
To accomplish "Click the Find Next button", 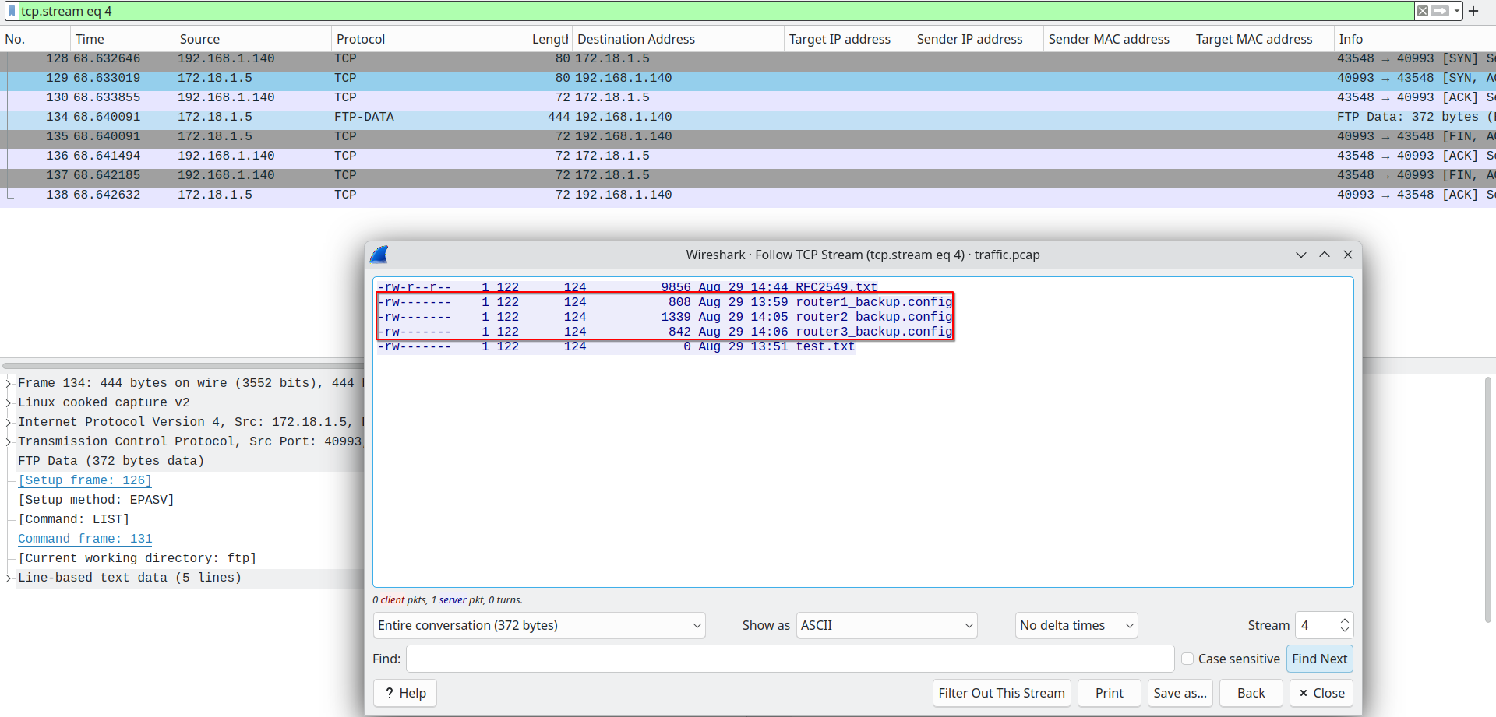I will pos(1319,659).
